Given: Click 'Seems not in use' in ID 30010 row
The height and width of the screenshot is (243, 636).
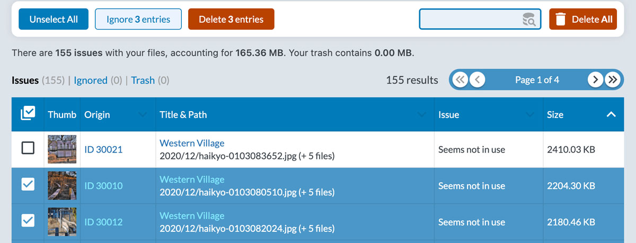Looking at the screenshot, I should pyautogui.click(x=472, y=186).
